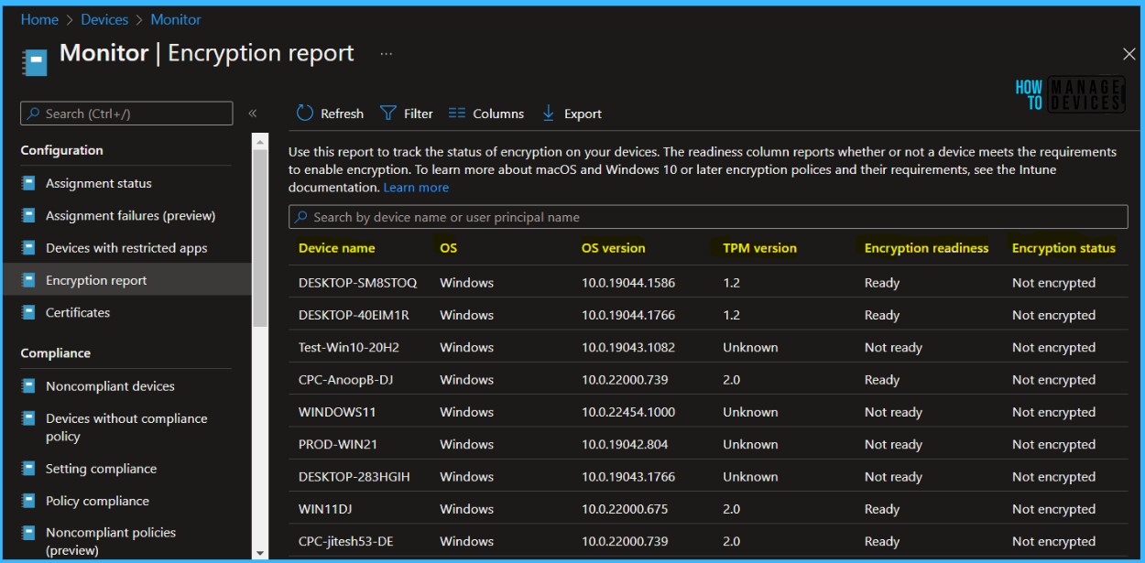Open the ellipsis menu next to Encryption report
1145x563 pixels.
point(386,54)
